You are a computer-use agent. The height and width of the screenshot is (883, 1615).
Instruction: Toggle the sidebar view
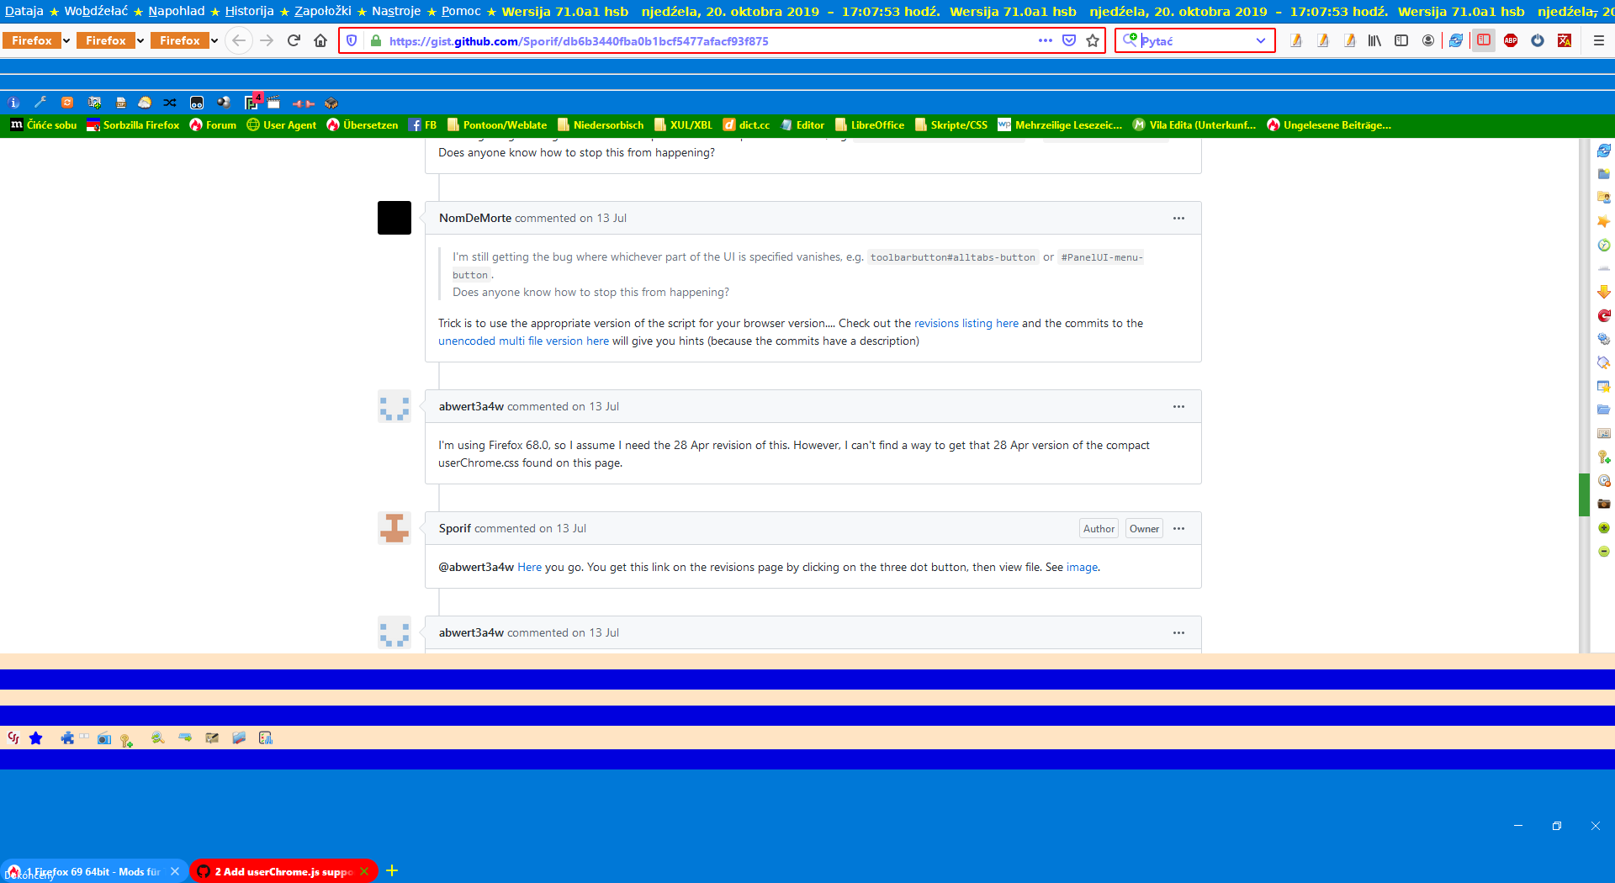(x=1401, y=40)
